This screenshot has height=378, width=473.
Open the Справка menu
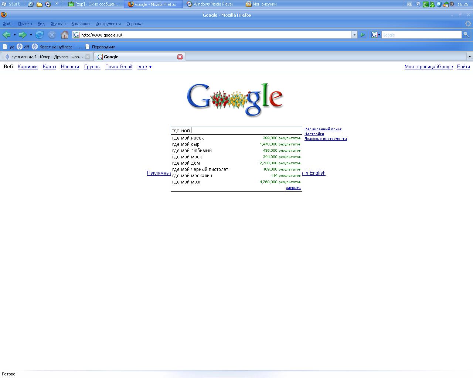click(x=134, y=24)
